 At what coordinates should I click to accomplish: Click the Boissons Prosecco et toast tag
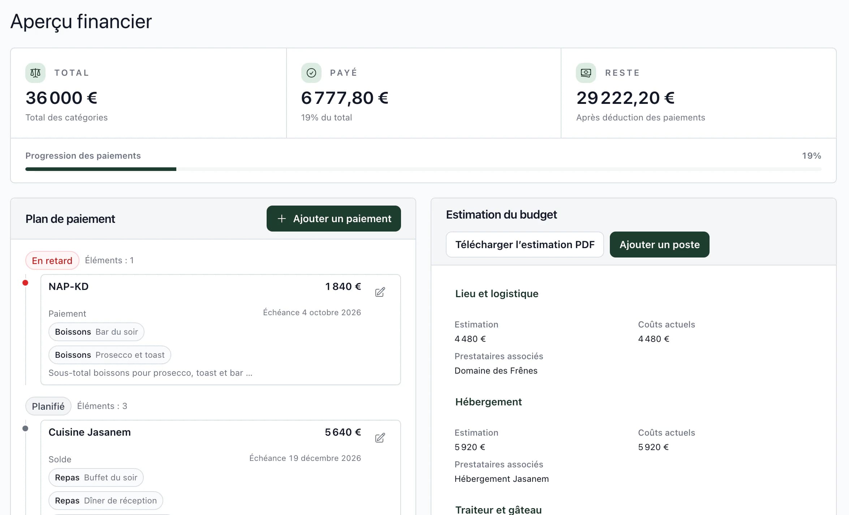coord(110,355)
